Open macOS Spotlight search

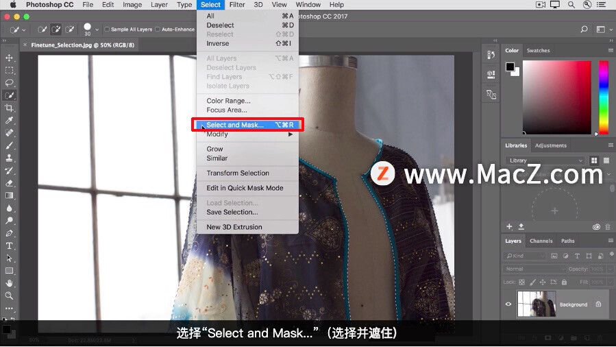click(571, 5)
